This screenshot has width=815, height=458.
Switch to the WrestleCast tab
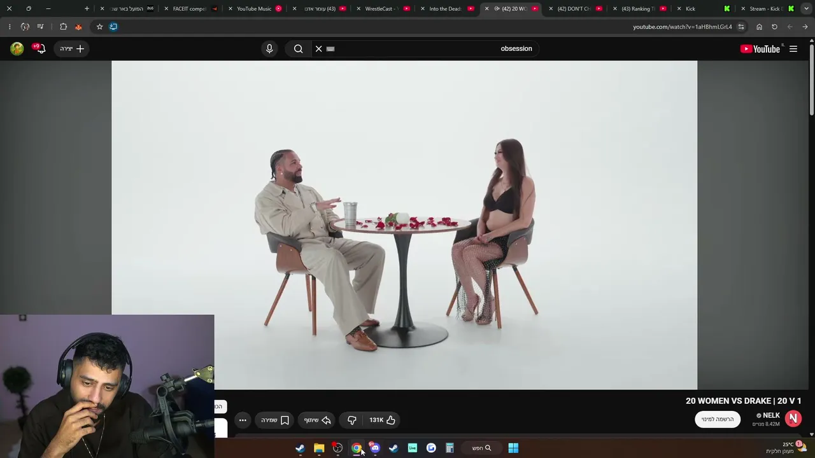click(x=381, y=9)
